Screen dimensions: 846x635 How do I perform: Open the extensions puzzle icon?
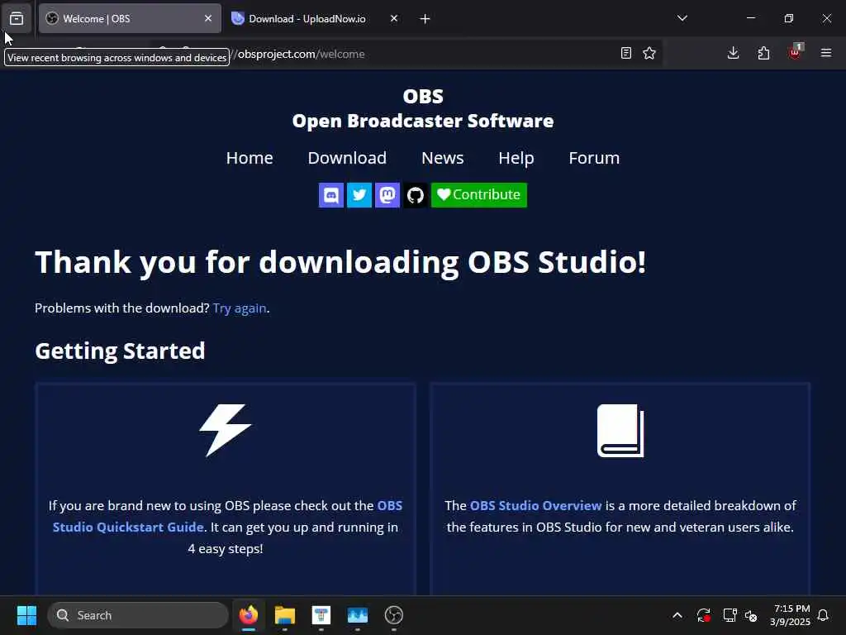[763, 53]
